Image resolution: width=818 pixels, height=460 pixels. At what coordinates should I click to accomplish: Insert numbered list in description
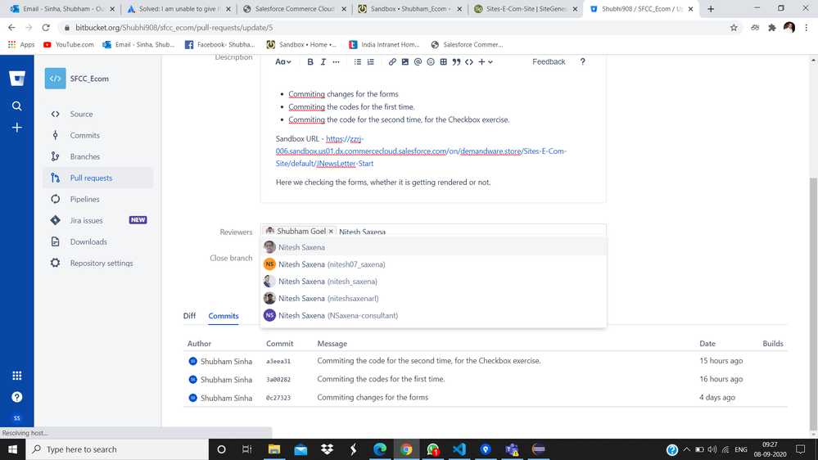pos(370,61)
